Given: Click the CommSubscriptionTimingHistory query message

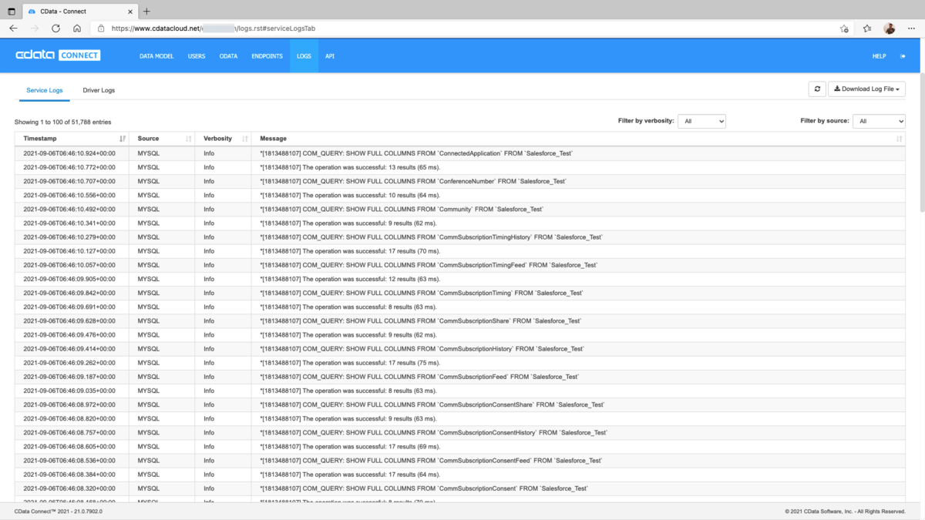Looking at the screenshot, I should pyautogui.click(x=431, y=237).
